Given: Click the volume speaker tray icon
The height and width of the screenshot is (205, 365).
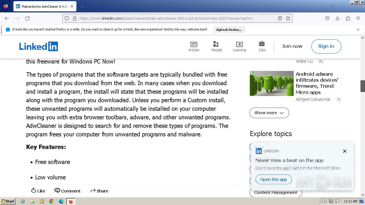Looking at the screenshot, I should tap(324, 201).
